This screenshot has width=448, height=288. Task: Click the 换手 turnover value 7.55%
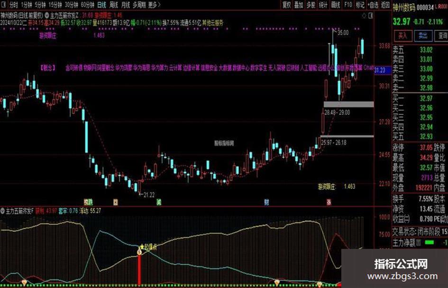(x=426, y=199)
